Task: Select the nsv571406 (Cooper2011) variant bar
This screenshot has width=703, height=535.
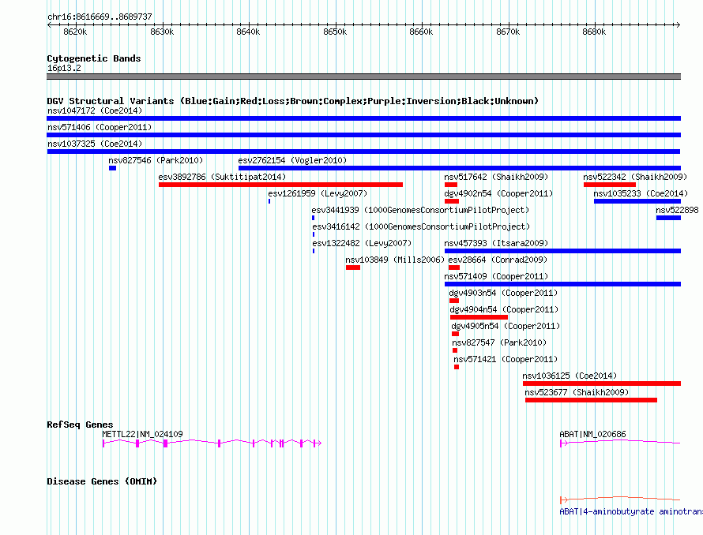Action: point(363,135)
